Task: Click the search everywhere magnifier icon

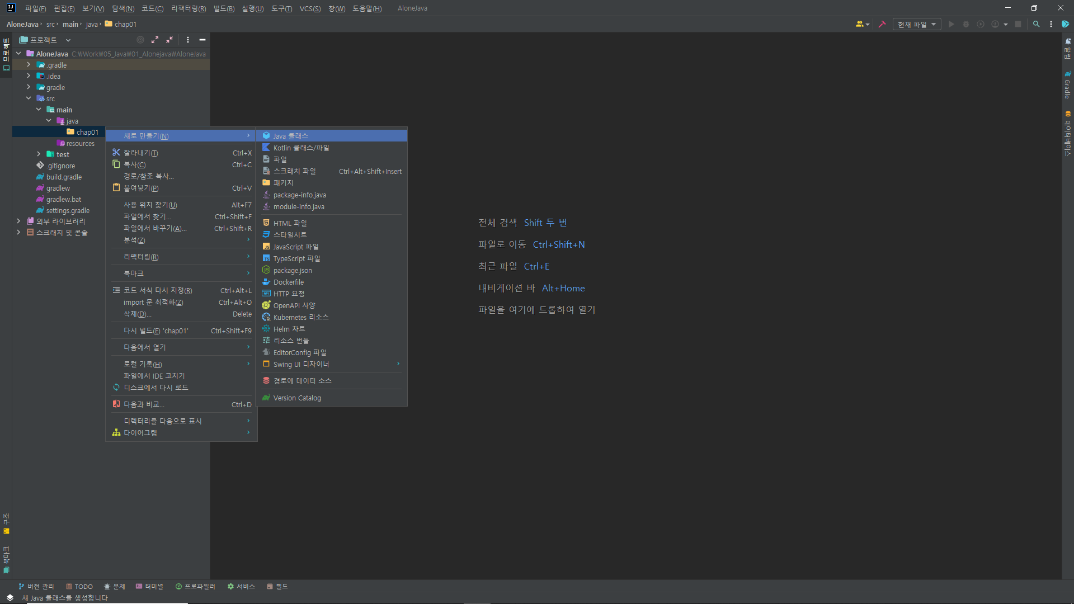Action: (x=1036, y=24)
